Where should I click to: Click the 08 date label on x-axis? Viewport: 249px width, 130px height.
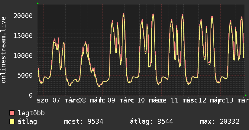tap(82, 100)
